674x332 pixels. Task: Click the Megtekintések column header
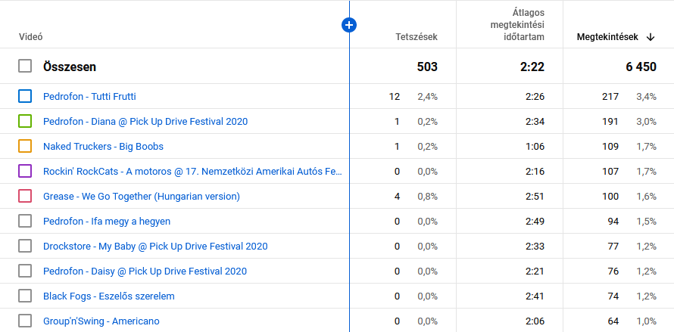click(x=607, y=37)
